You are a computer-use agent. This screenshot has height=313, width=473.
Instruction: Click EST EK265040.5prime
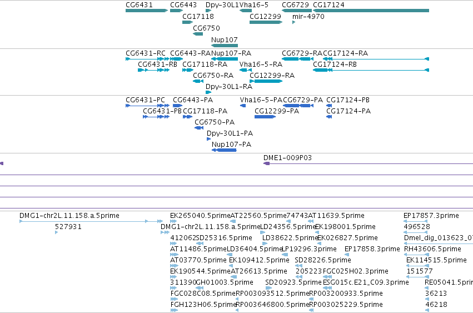pos(200,216)
